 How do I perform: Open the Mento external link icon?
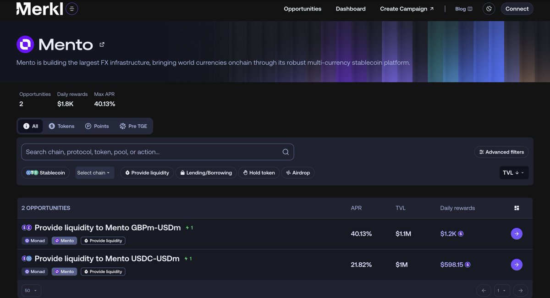pos(102,44)
